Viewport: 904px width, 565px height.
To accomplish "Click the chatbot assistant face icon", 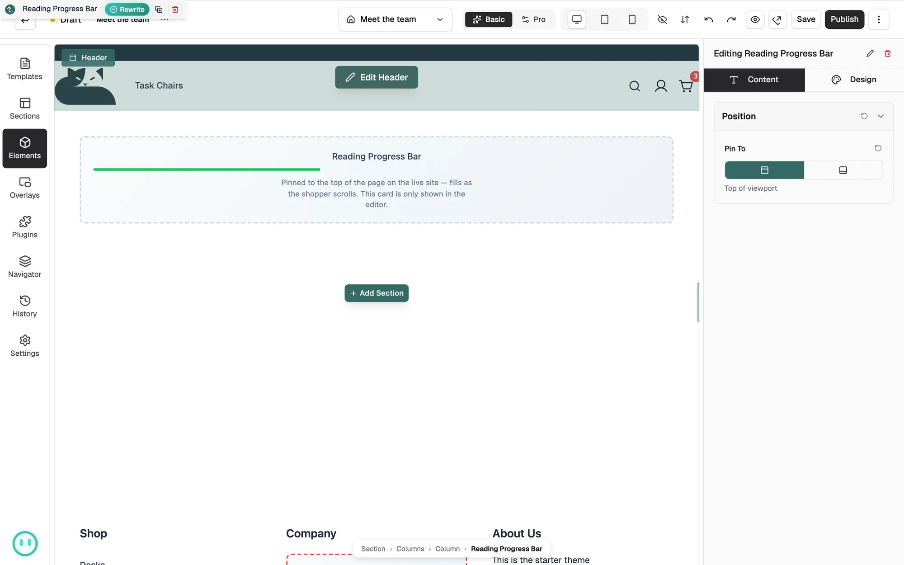I will [25, 543].
